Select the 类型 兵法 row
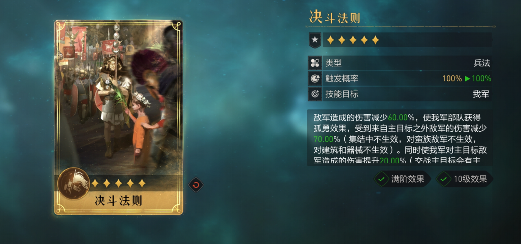521x244 pixels. point(400,63)
